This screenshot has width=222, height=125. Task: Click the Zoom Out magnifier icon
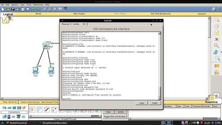click(54, 9)
